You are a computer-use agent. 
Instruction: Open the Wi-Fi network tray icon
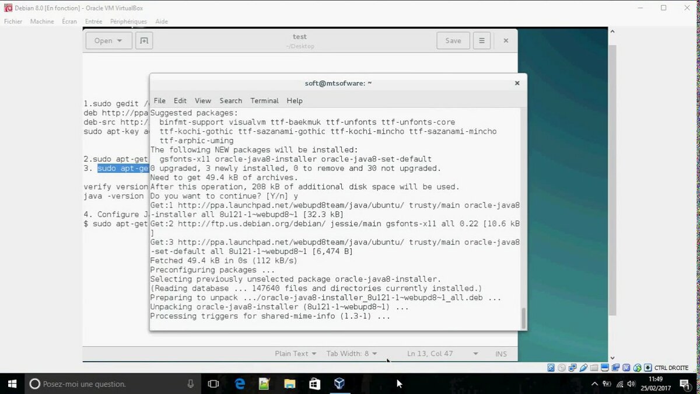pyautogui.click(x=619, y=384)
